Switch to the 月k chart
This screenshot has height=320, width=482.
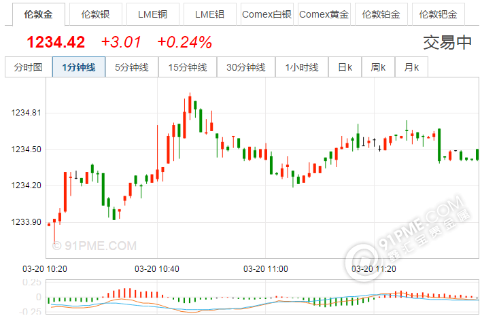pos(411,67)
